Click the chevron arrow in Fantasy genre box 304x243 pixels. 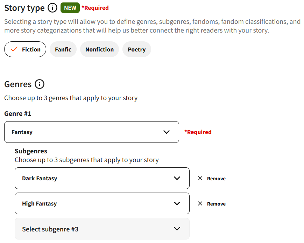point(167,132)
